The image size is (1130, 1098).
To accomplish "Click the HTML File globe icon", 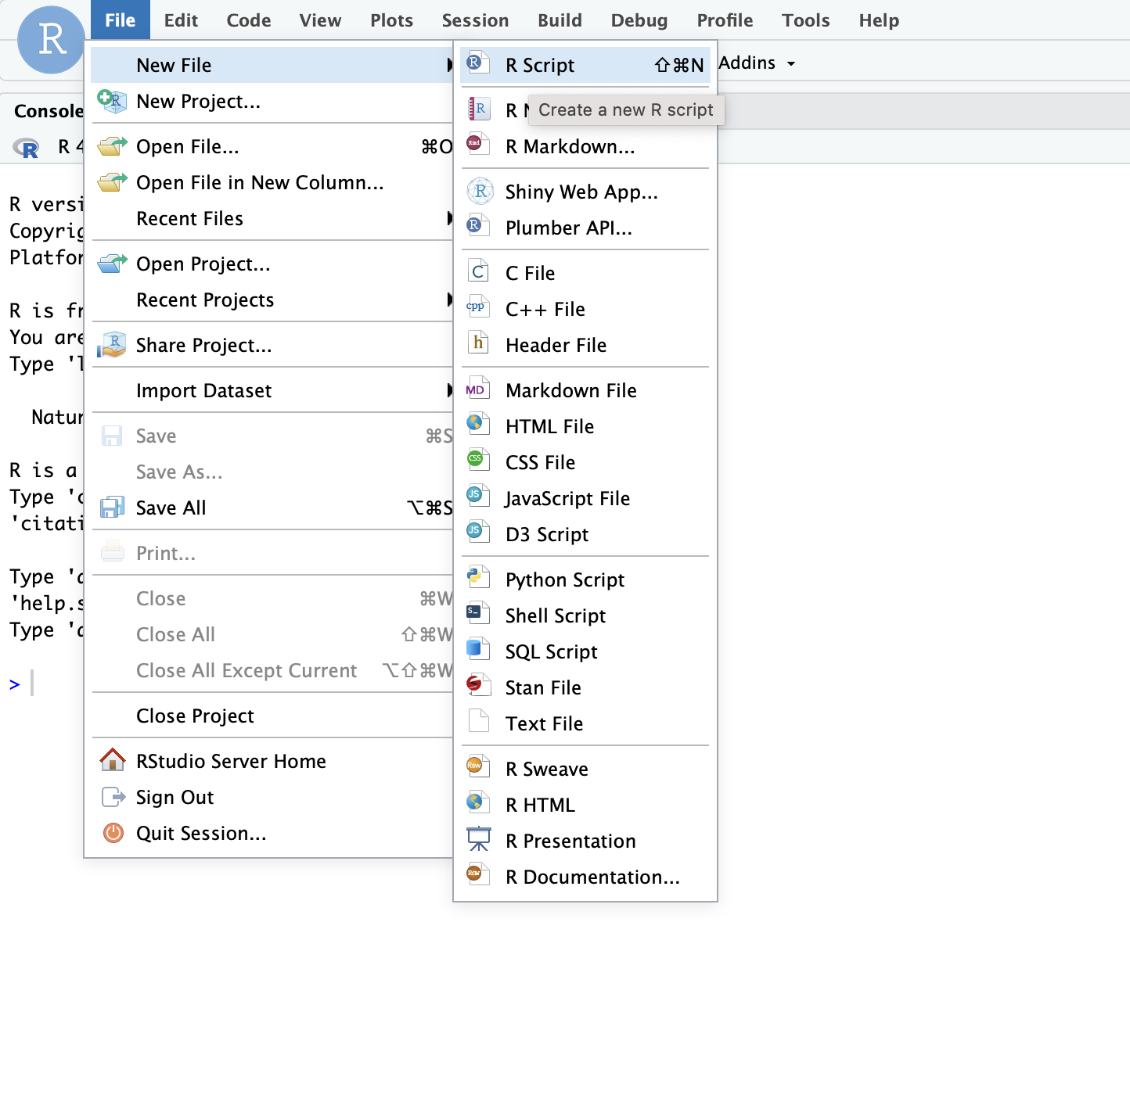I will point(478,425).
